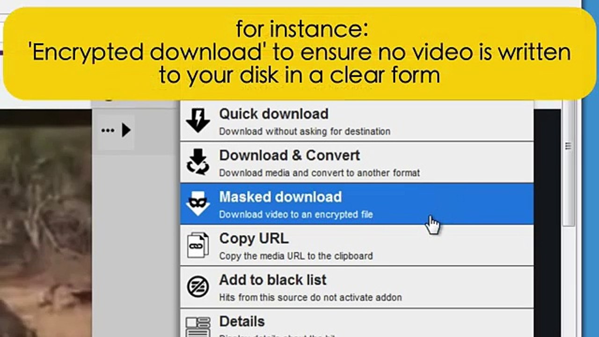Click the Download & Convert arrows icon
The image size is (599, 337).
(x=198, y=162)
